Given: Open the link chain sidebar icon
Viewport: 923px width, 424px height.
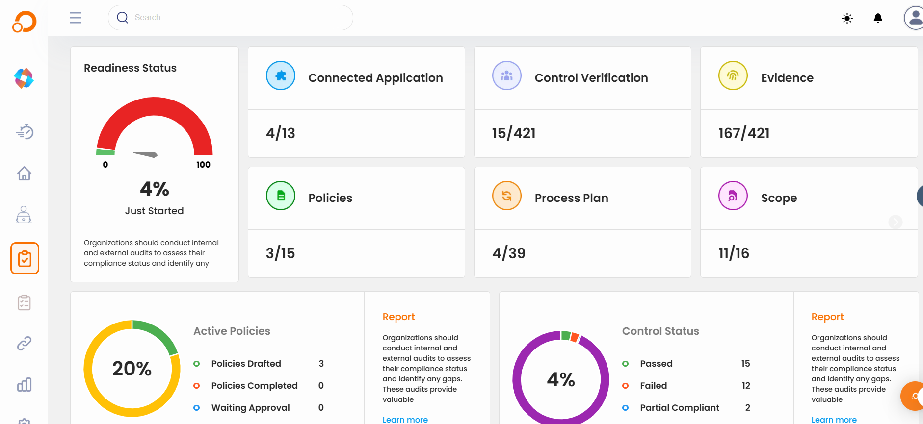Looking at the screenshot, I should click(x=24, y=343).
